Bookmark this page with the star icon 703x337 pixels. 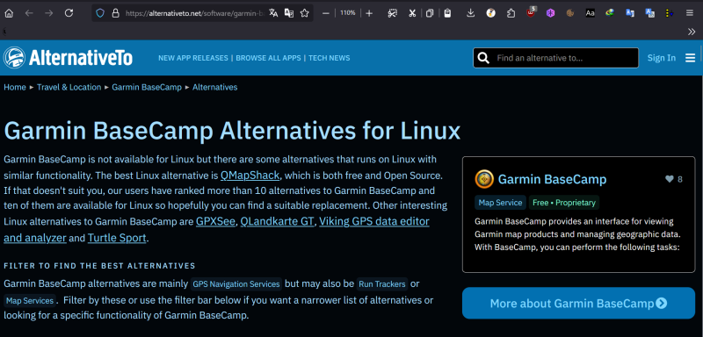pyautogui.click(x=304, y=13)
